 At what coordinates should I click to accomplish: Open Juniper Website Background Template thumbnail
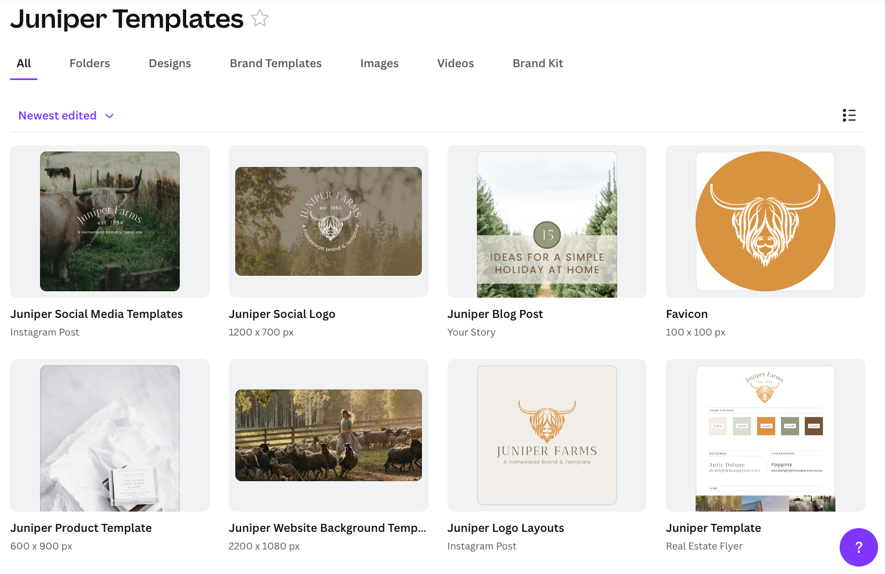[329, 435]
